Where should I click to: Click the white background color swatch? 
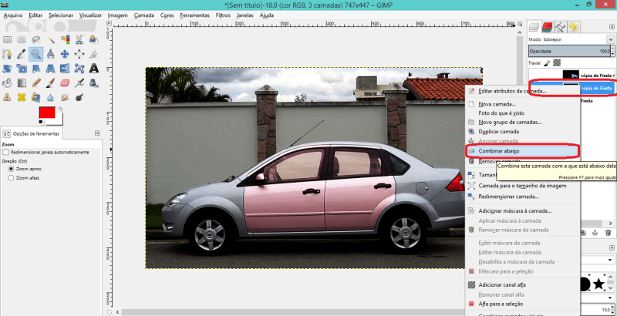[59, 122]
